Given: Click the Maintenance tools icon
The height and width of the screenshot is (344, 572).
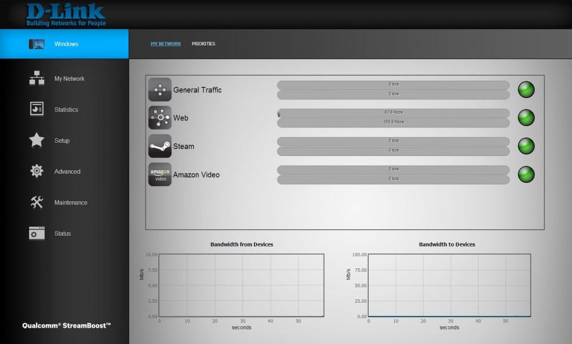Looking at the screenshot, I should 37,202.
